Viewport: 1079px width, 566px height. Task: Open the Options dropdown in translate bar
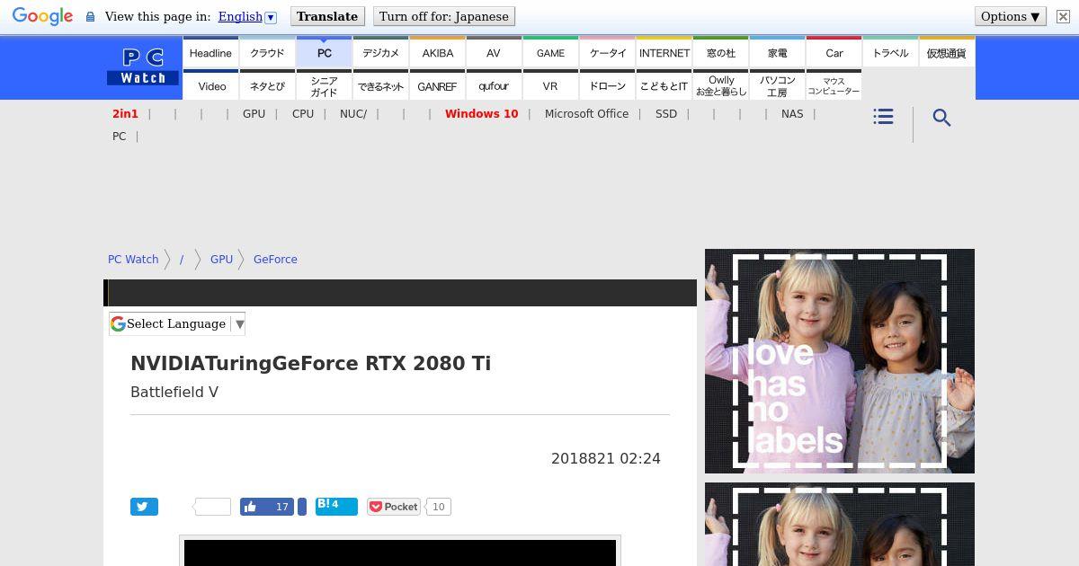pyautogui.click(x=1010, y=16)
